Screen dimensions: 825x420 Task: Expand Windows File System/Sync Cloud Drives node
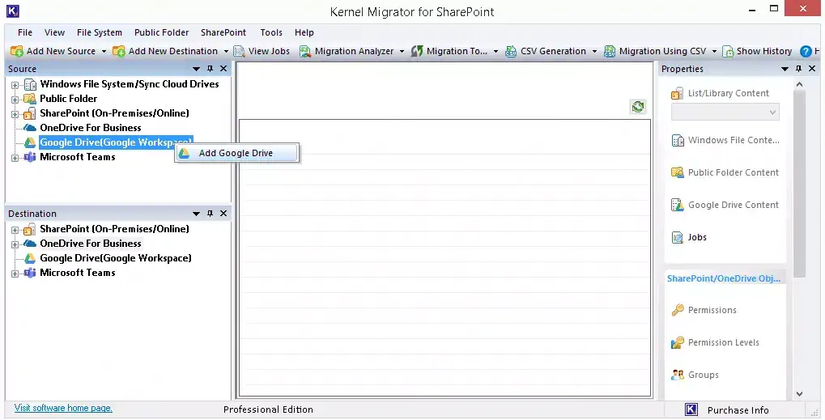coord(15,84)
